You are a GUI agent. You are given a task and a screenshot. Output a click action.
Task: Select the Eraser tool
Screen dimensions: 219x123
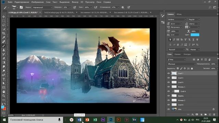click(4, 58)
